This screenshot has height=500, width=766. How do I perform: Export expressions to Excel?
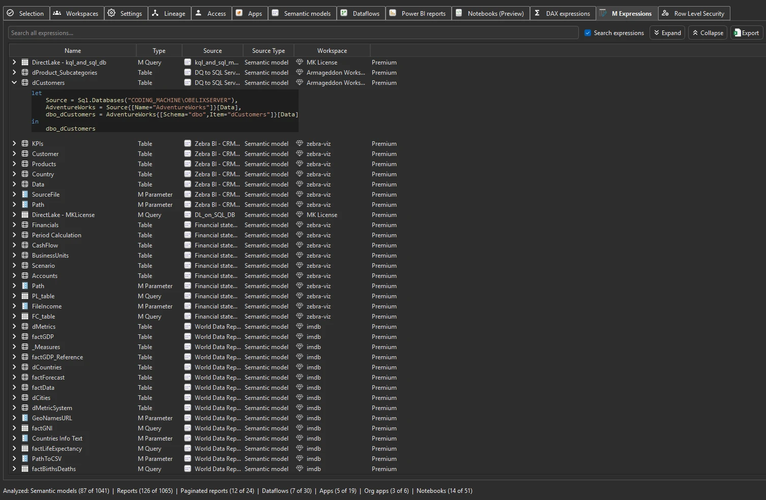(747, 33)
